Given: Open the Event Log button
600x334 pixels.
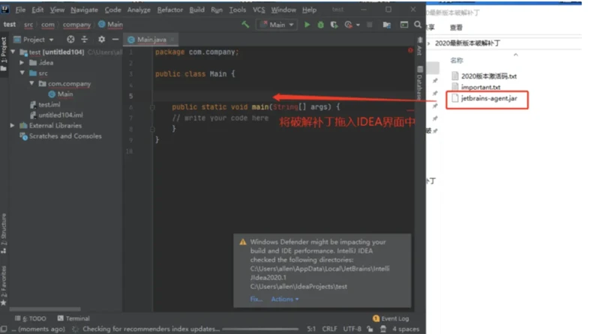Looking at the screenshot, I should tap(391, 318).
